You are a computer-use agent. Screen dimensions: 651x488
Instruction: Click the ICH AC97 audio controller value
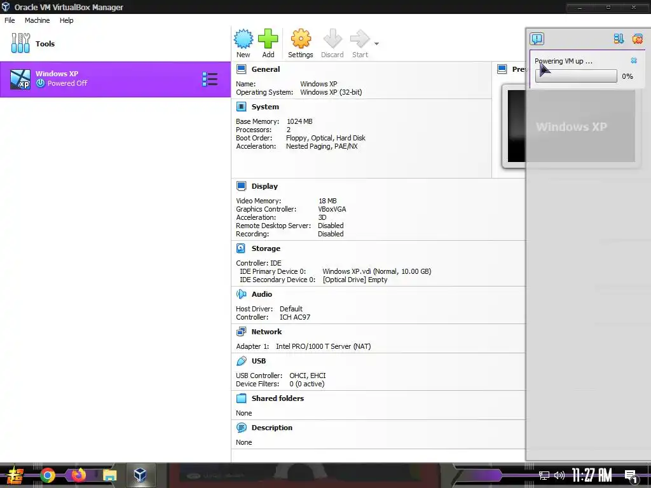(x=295, y=317)
